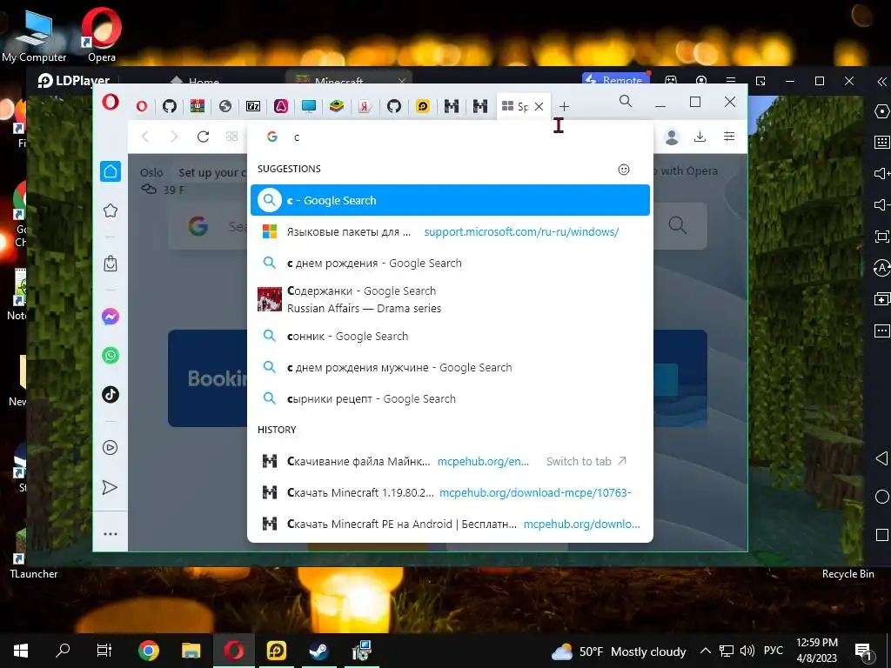Click the Содержанки thumbnail image
891x668 pixels.
click(x=270, y=299)
